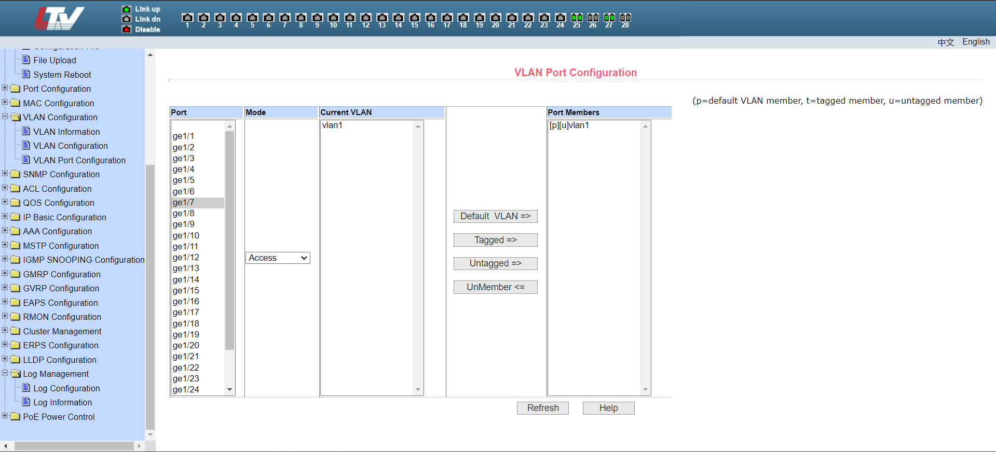This screenshot has height=452, width=996.
Task: Expand the LLDP Configuration tree node
Action: [5, 359]
